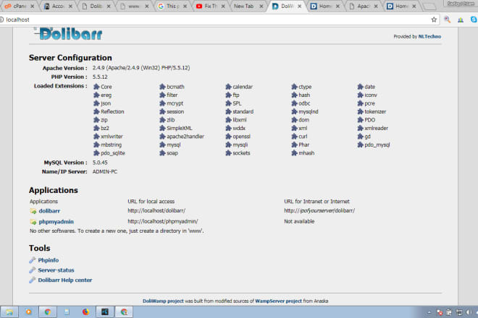Click the MySQL version value 5.0.45
478x318 pixels.
[x=100, y=163]
